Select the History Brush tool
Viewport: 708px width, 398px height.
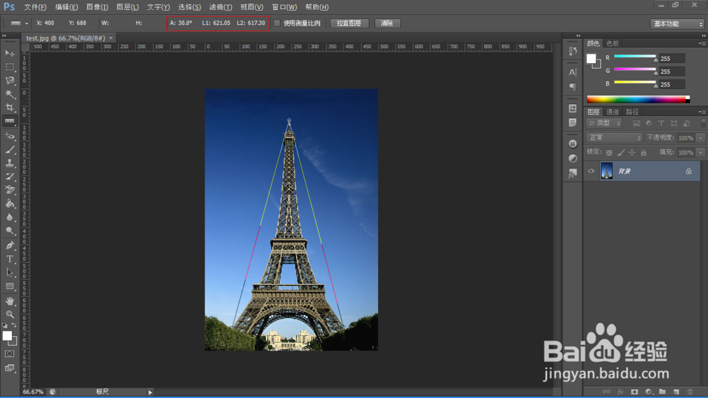coord(9,176)
